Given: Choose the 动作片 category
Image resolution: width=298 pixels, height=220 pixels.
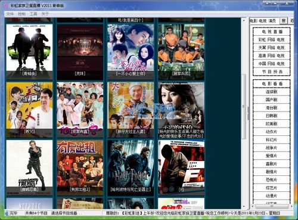Looking at the screenshot, I should coord(271,132).
